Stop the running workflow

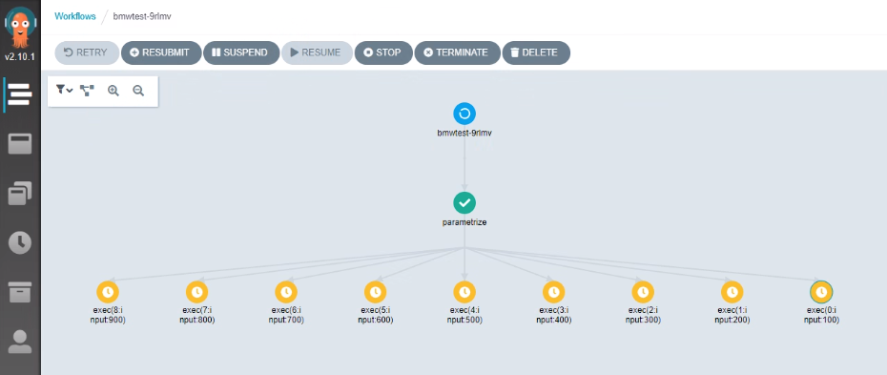[383, 52]
